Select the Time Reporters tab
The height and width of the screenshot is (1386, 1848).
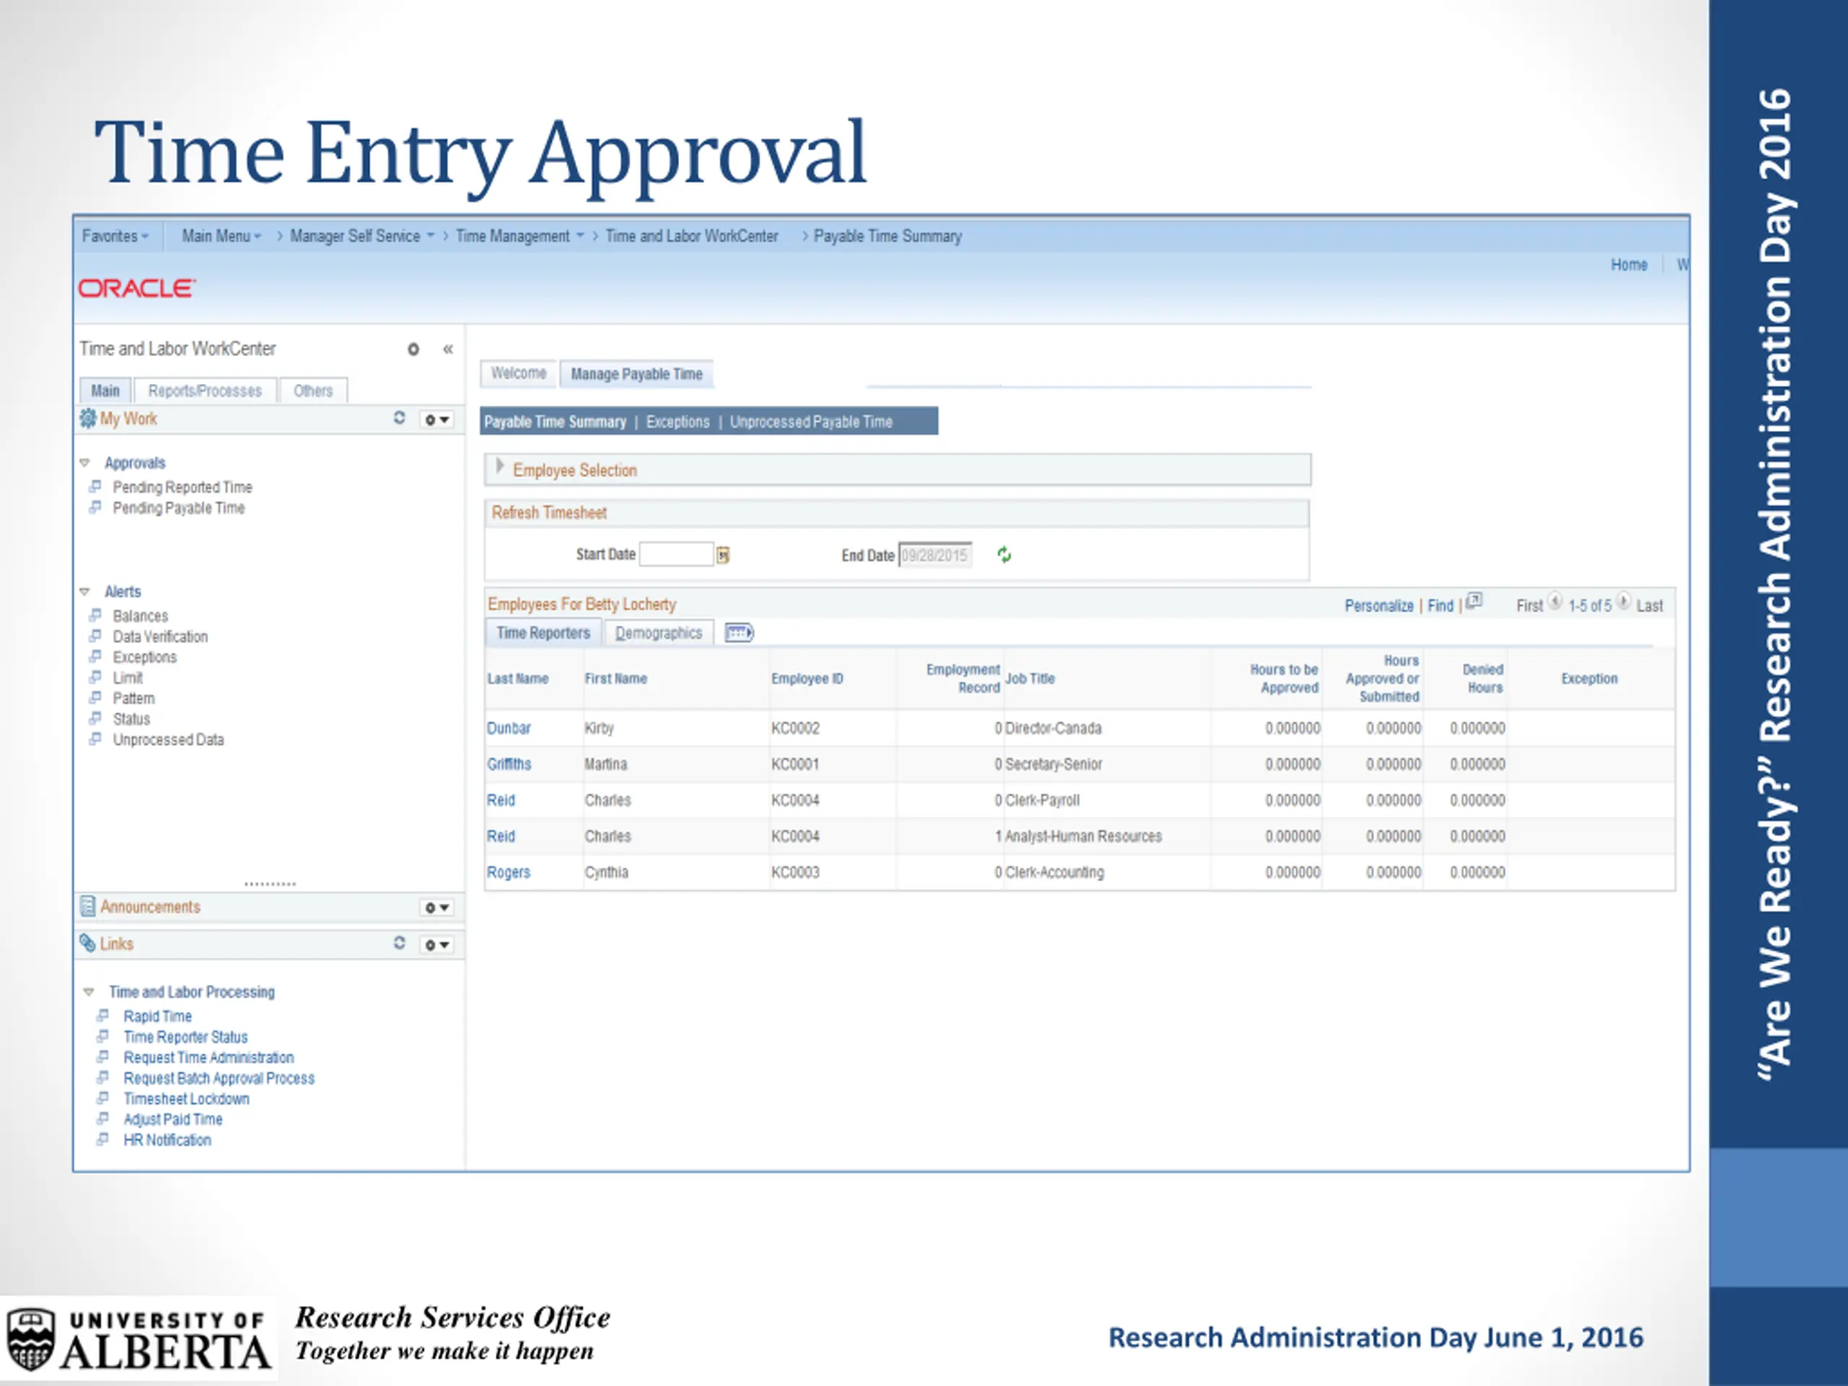pos(543,633)
